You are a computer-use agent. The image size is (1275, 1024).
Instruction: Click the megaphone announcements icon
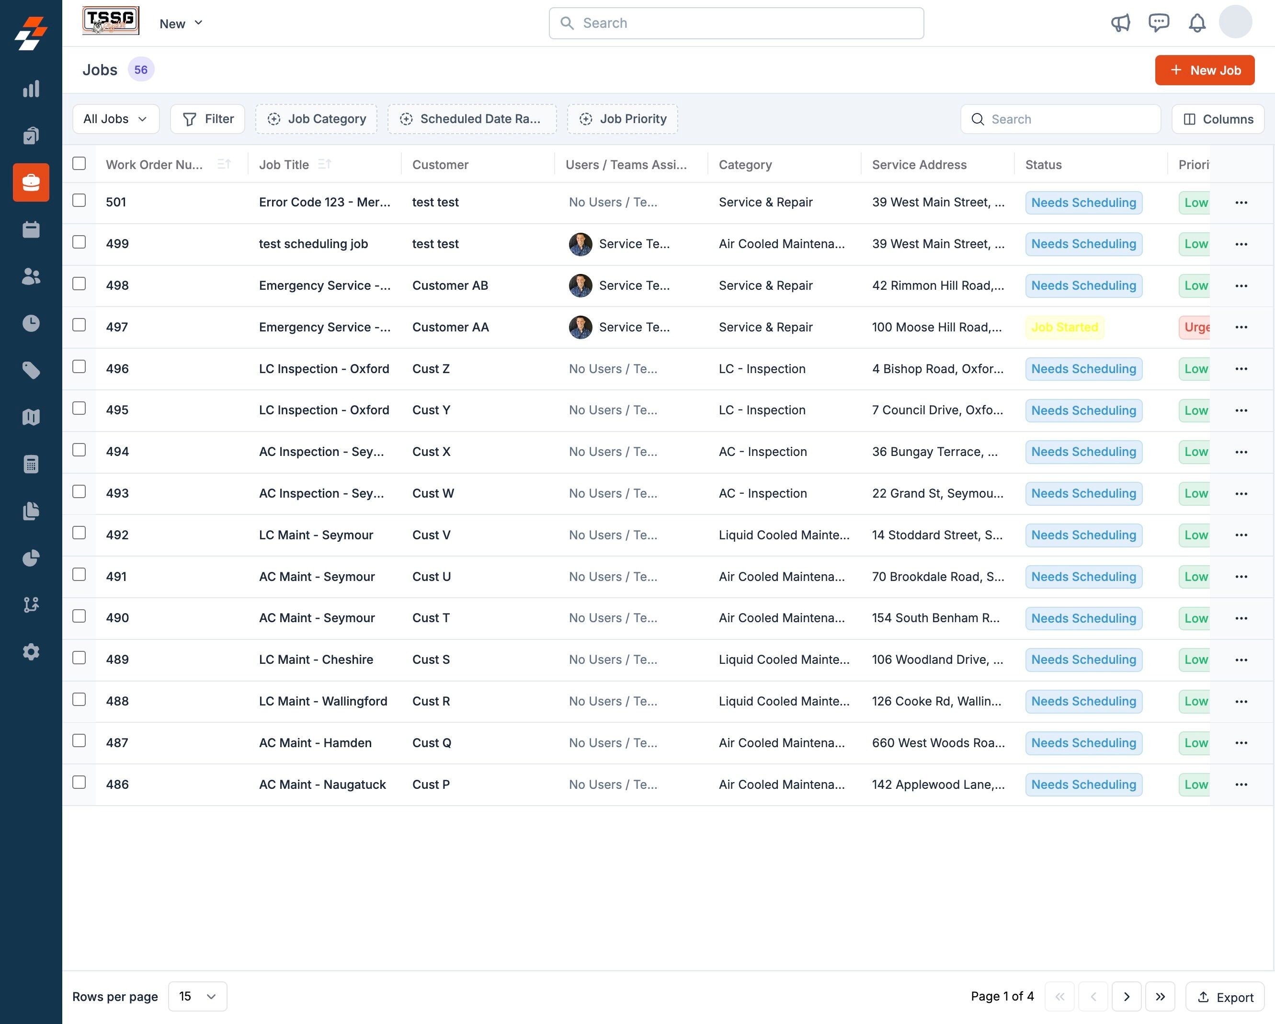(x=1120, y=23)
